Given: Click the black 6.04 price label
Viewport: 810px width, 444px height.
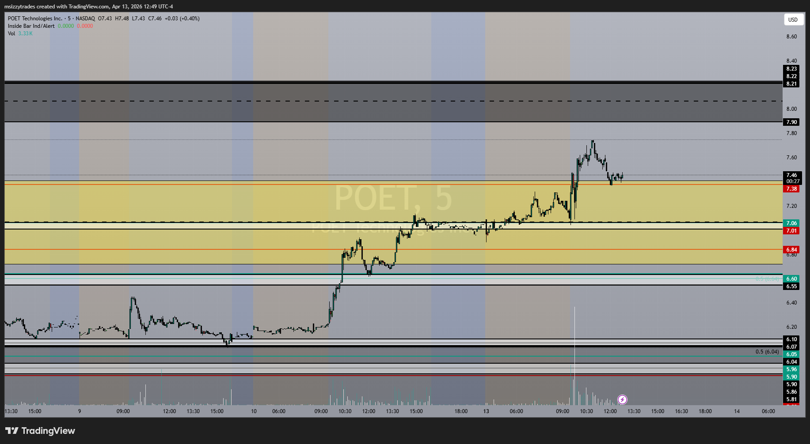Looking at the screenshot, I should (x=791, y=362).
